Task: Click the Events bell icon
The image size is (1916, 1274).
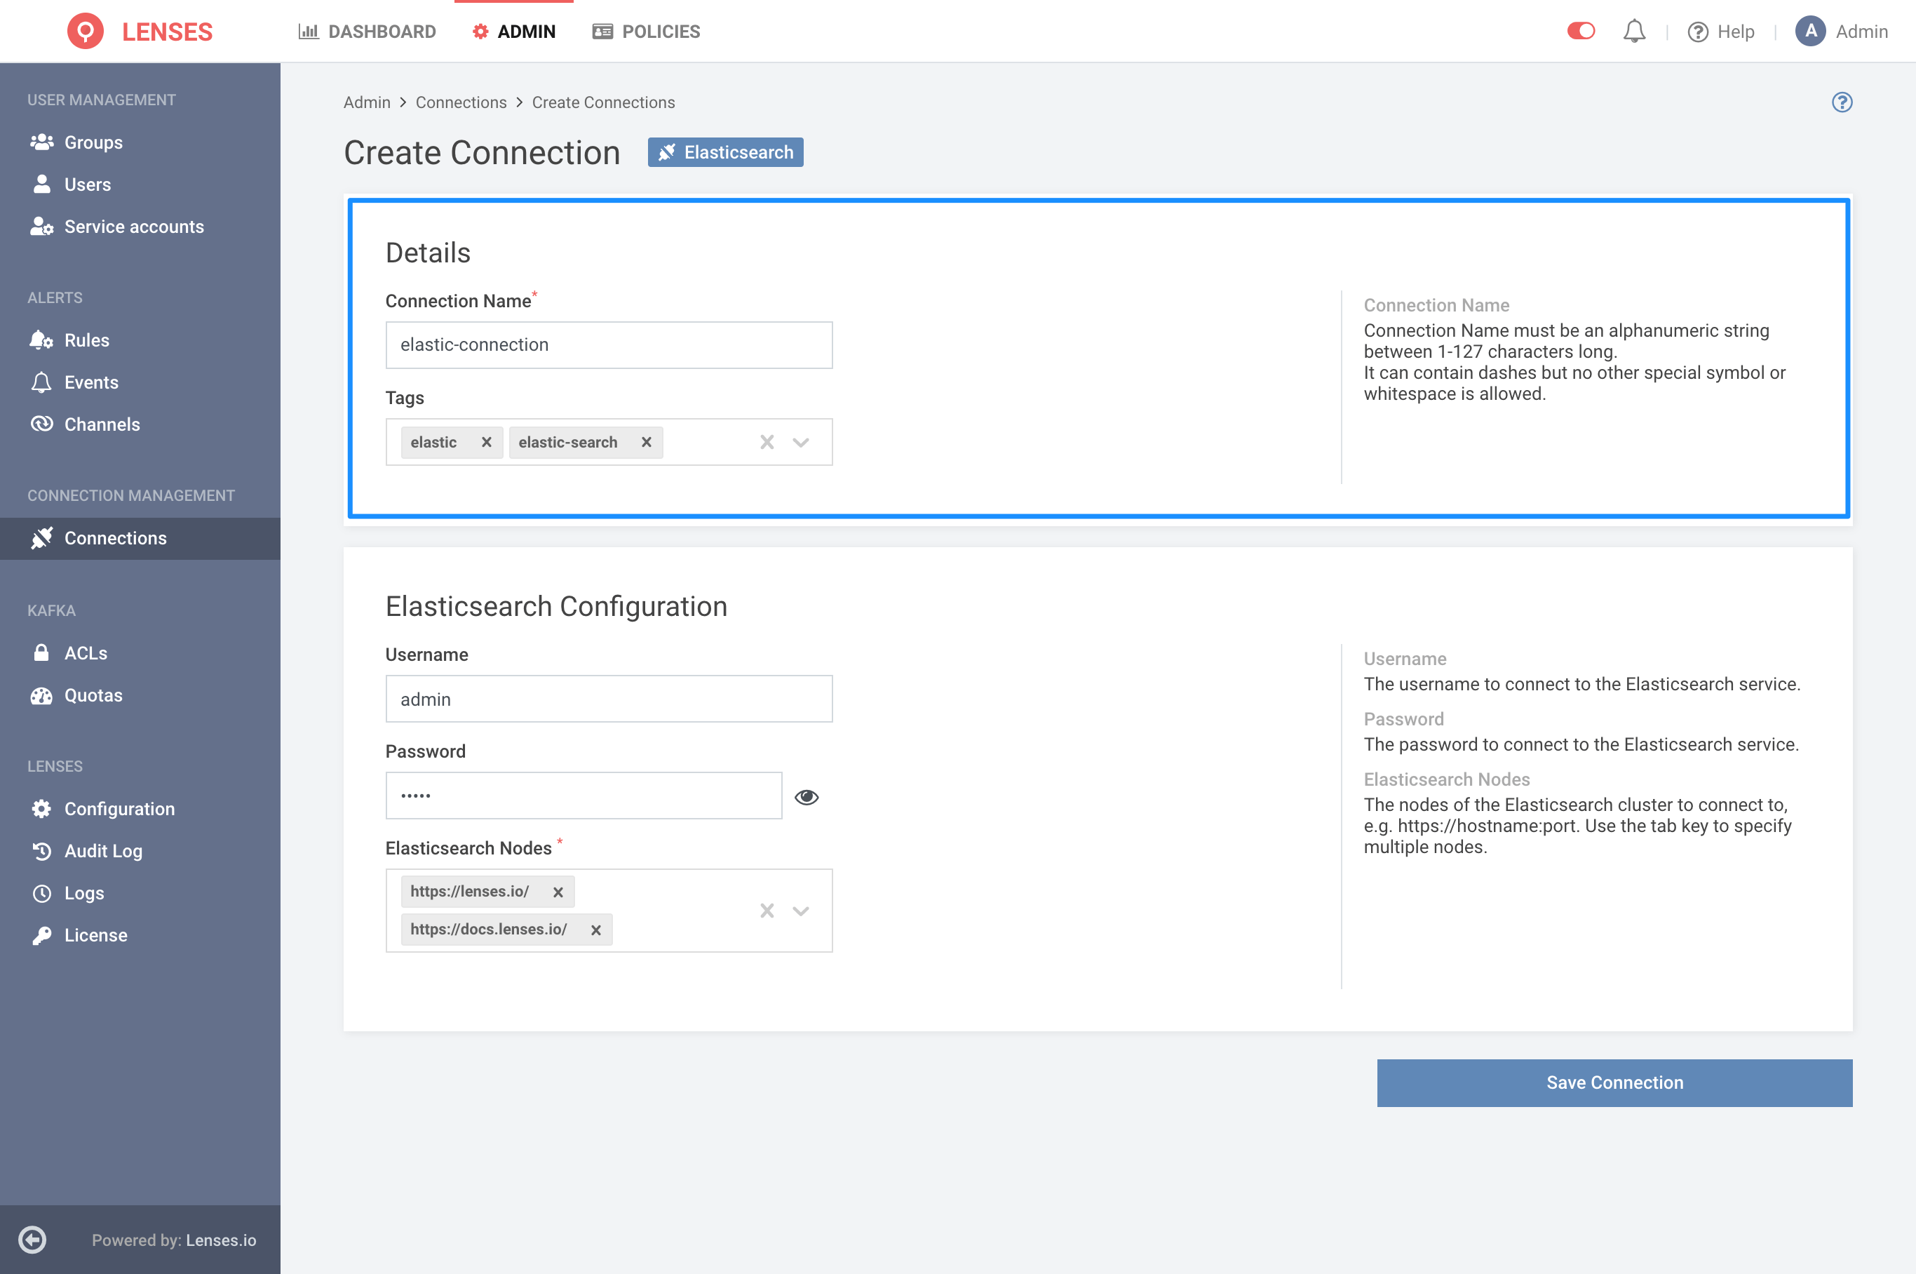Action: click(41, 382)
